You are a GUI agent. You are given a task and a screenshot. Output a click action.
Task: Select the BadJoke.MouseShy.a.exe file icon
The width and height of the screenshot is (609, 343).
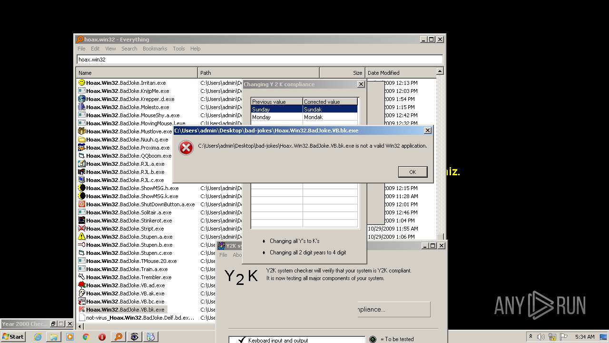pyautogui.click(x=82, y=115)
